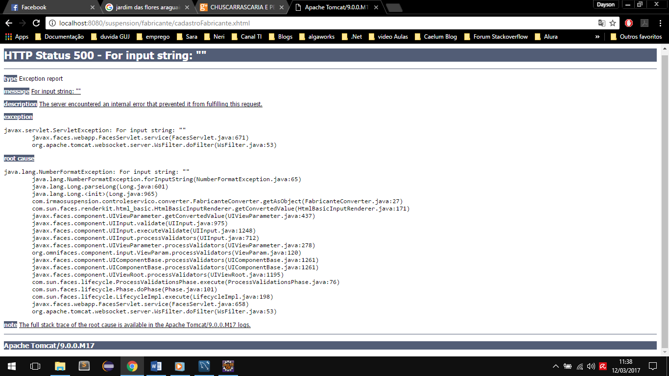Viewport: 669px width, 376px height.
Task: Open the Alura bookmark folder
Action: [546, 37]
